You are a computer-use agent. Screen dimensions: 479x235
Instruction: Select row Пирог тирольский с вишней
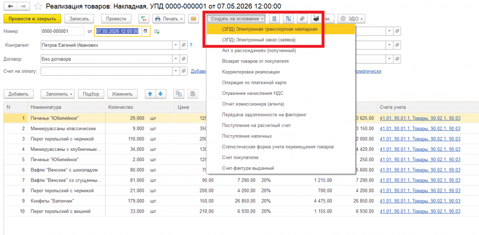[241, 211]
